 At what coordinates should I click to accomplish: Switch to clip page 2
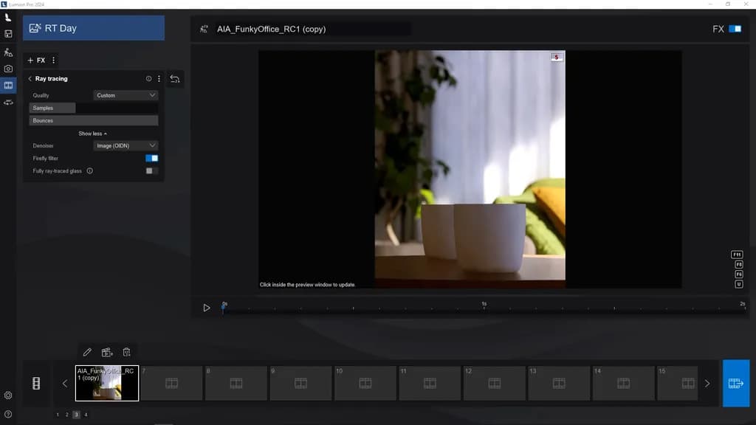tap(66, 415)
